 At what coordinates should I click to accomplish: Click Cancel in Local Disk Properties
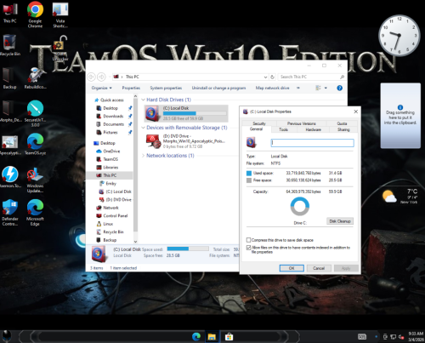[x=319, y=268]
